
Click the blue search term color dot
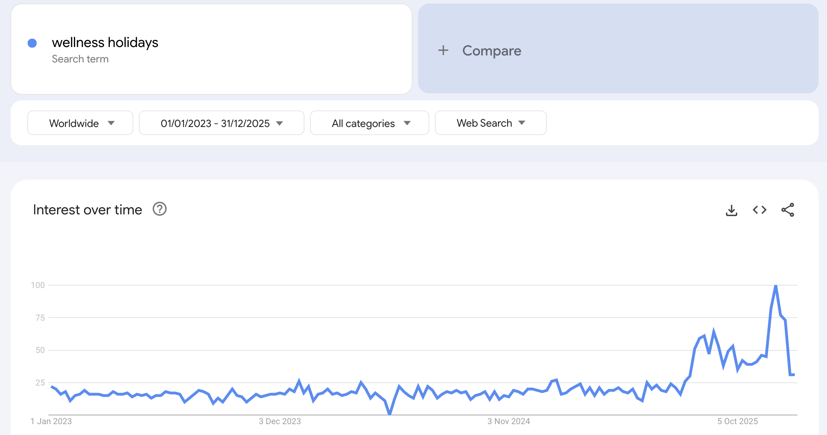(x=32, y=43)
